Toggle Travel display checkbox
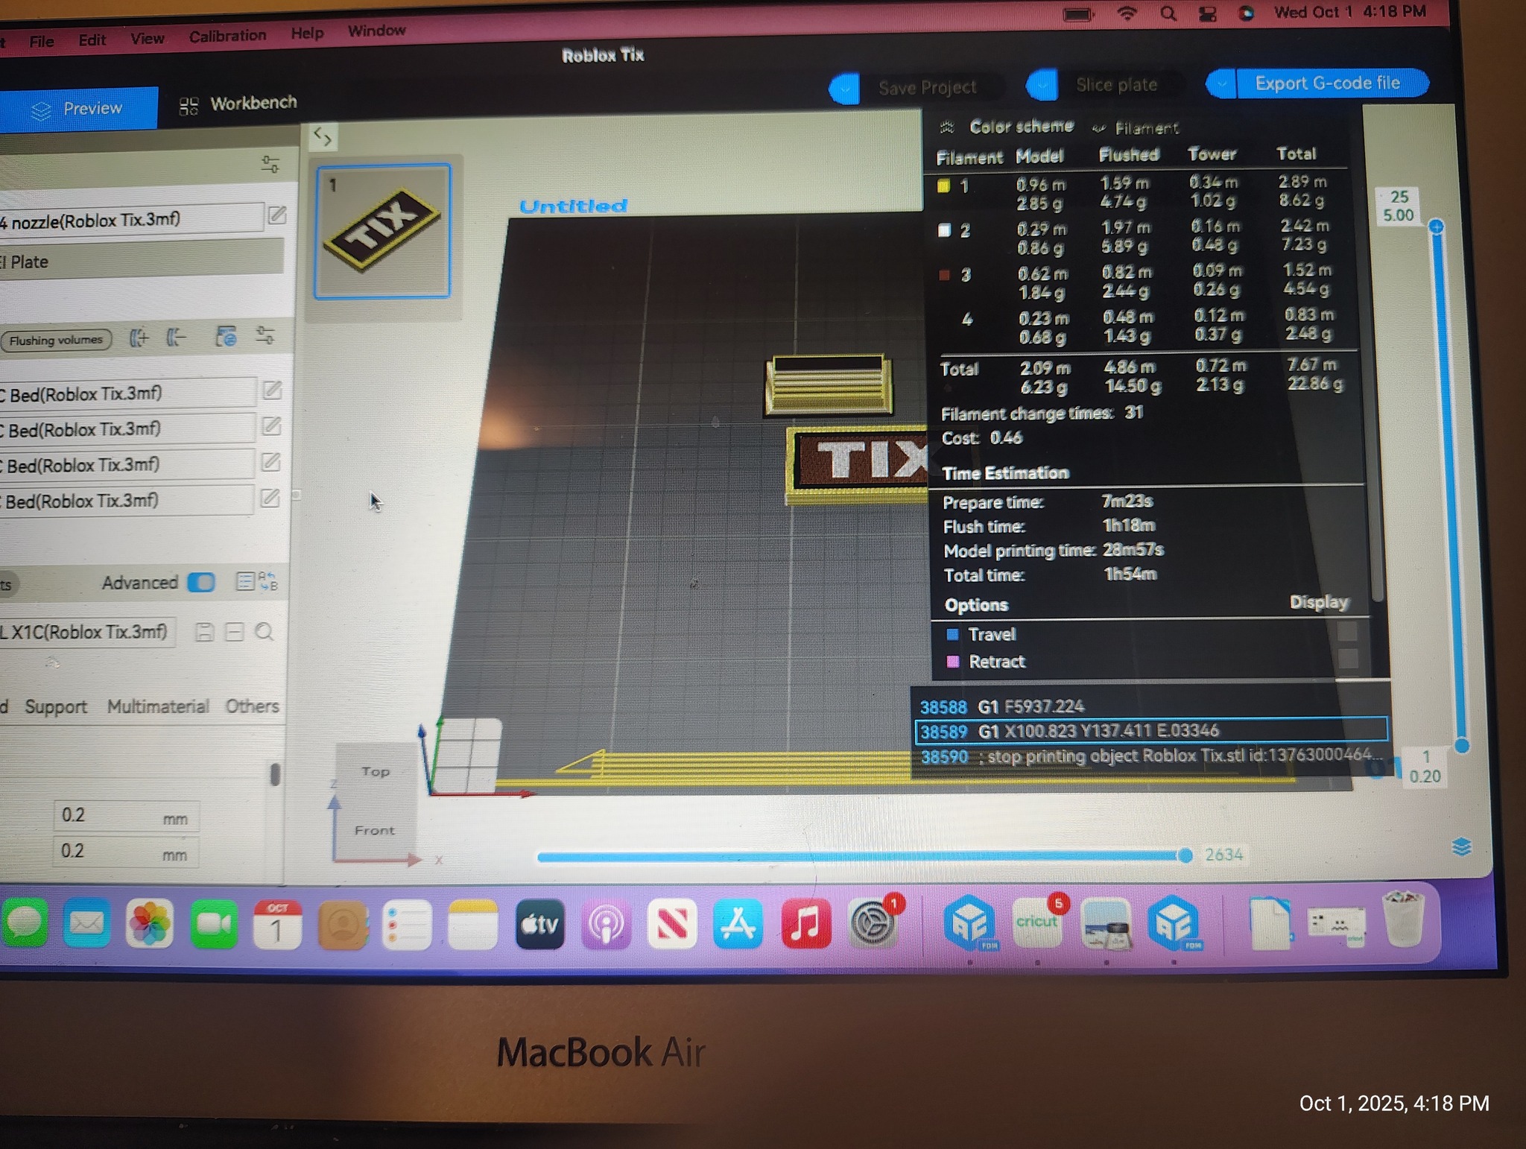Image resolution: width=1526 pixels, height=1149 pixels. point(1346,632)
